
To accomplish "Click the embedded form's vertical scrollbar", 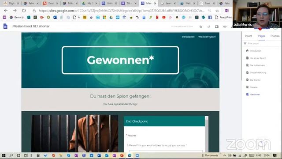I will pyautogui.click(x=207, y=134).
